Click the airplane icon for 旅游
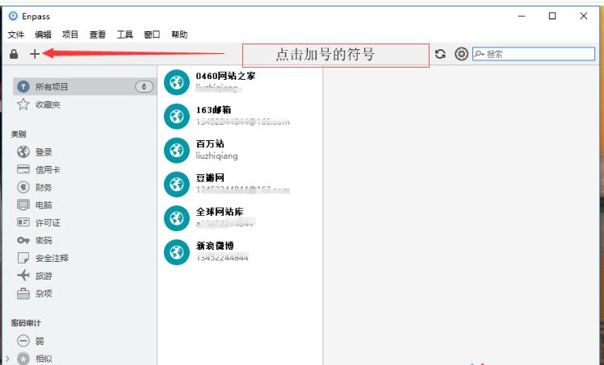Image resolution: width=604 pixels, height=365 pixels. [23, 276]
